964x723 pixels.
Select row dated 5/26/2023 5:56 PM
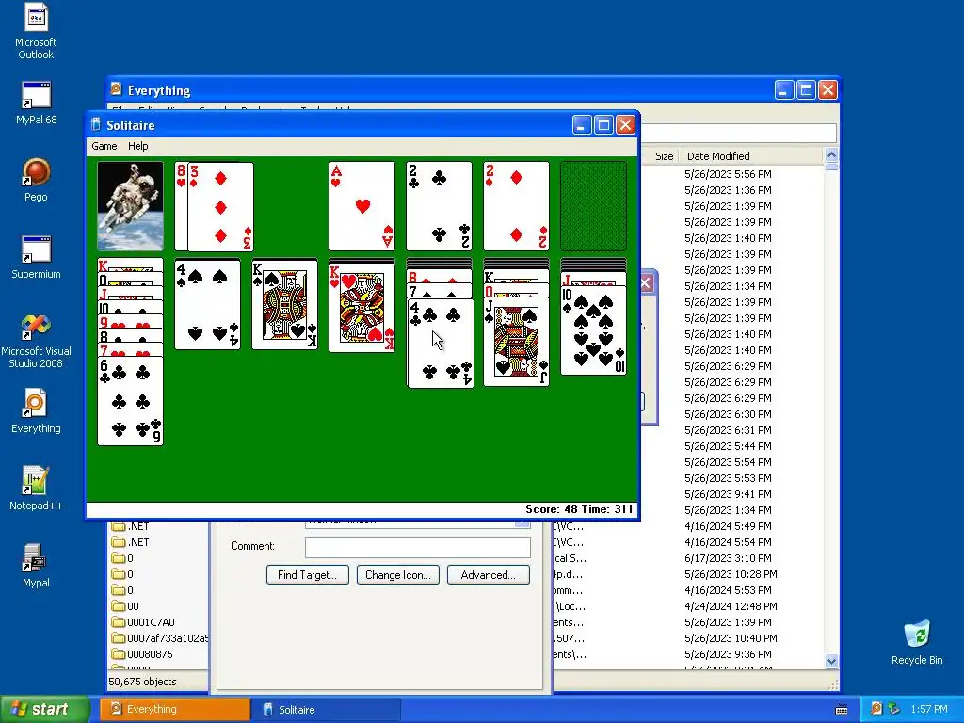point(728,174)
